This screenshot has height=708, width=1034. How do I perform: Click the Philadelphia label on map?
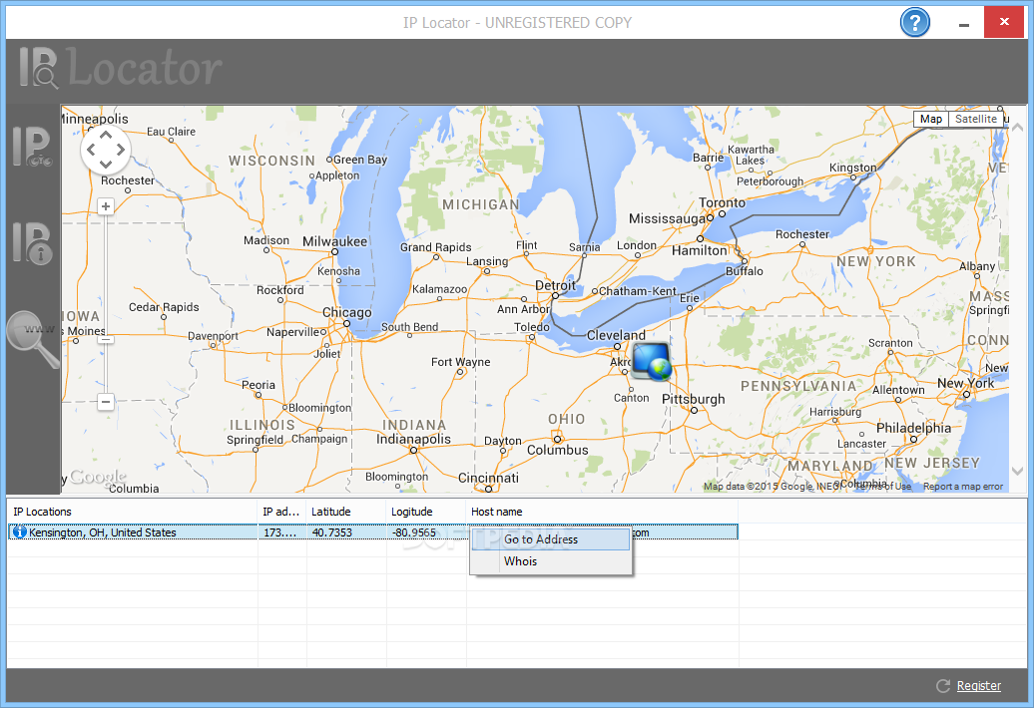point(913,428)
